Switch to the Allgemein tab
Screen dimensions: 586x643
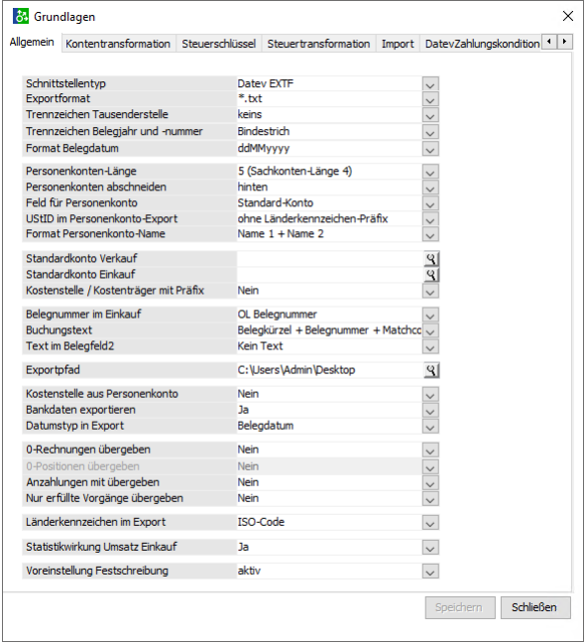pyautogui.click(x=32, y=43)
